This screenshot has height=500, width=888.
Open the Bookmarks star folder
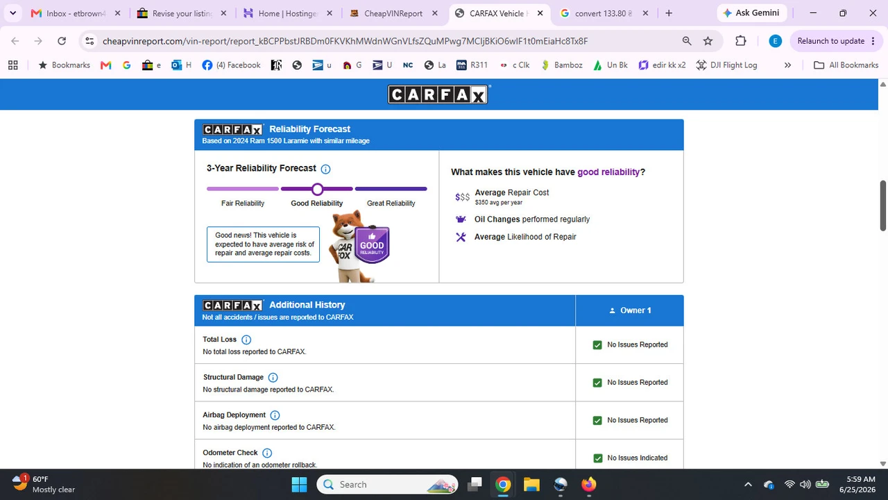(x=64, y=65)
